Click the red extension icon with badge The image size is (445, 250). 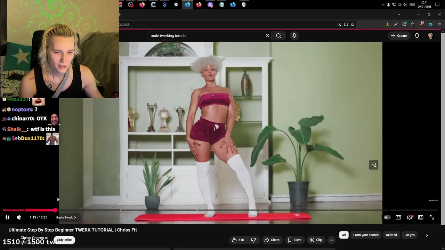[x=422, y=24]
